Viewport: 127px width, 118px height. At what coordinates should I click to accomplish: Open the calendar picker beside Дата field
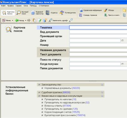[122, 40]
